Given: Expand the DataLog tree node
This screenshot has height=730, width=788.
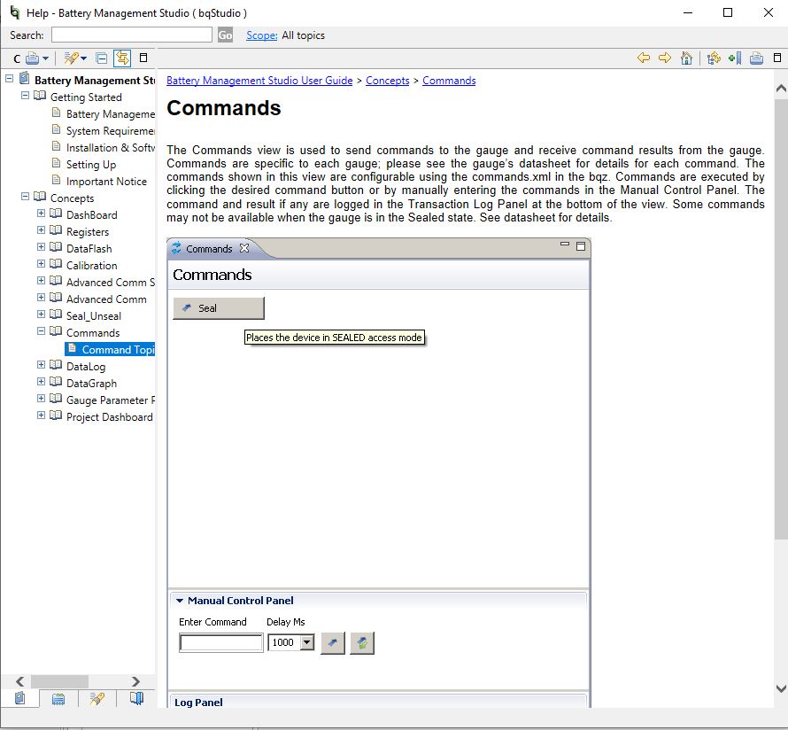Looking at the screenshot, I should 42,365.
